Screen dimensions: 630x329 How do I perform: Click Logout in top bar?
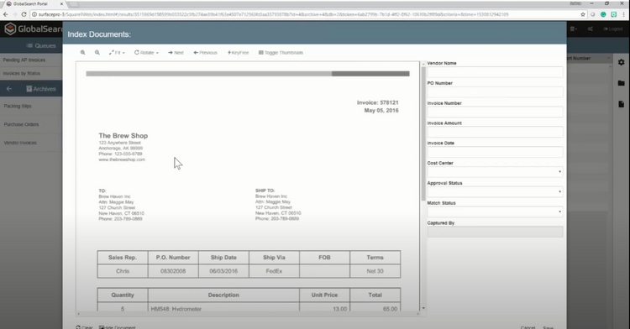pyautogui.click(x=612, y=29)
